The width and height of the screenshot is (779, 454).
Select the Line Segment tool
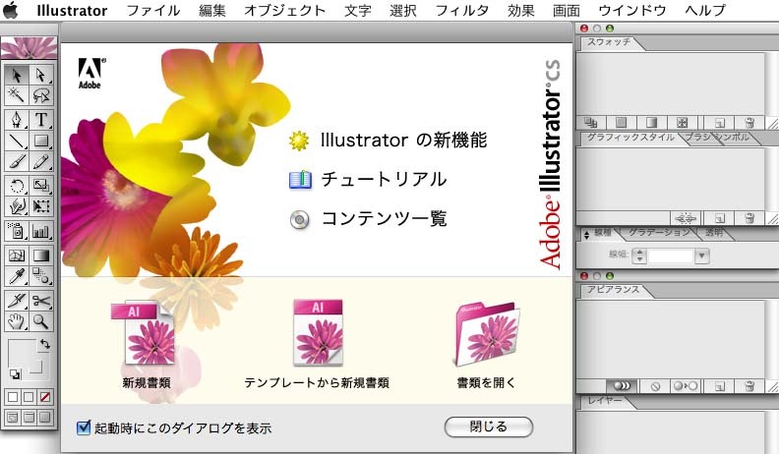(x=17, y=141)
